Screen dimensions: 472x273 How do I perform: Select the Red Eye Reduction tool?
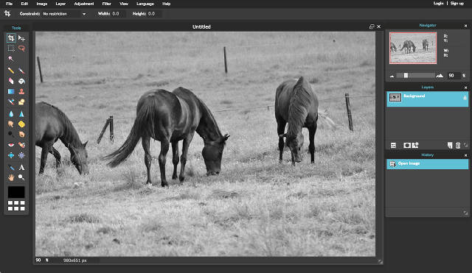[x=11, y=145]
